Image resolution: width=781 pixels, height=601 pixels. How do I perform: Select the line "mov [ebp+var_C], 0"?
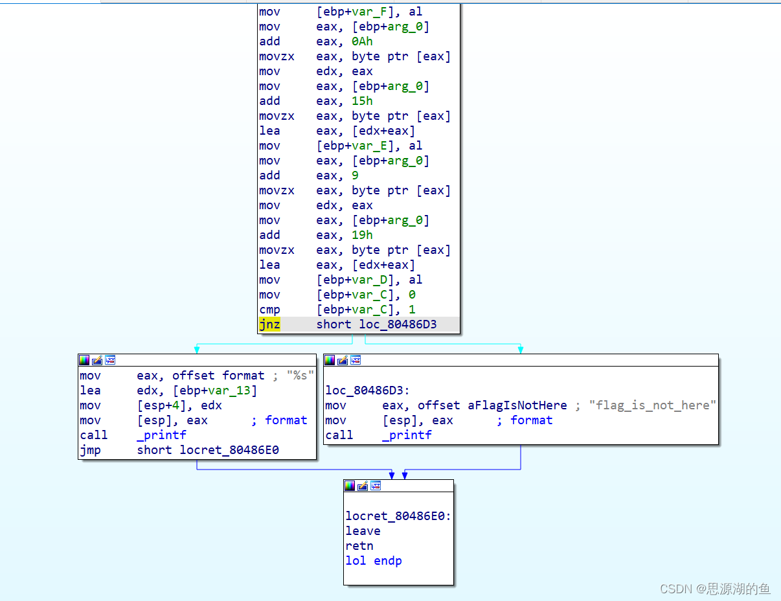[x=337, y=295]
